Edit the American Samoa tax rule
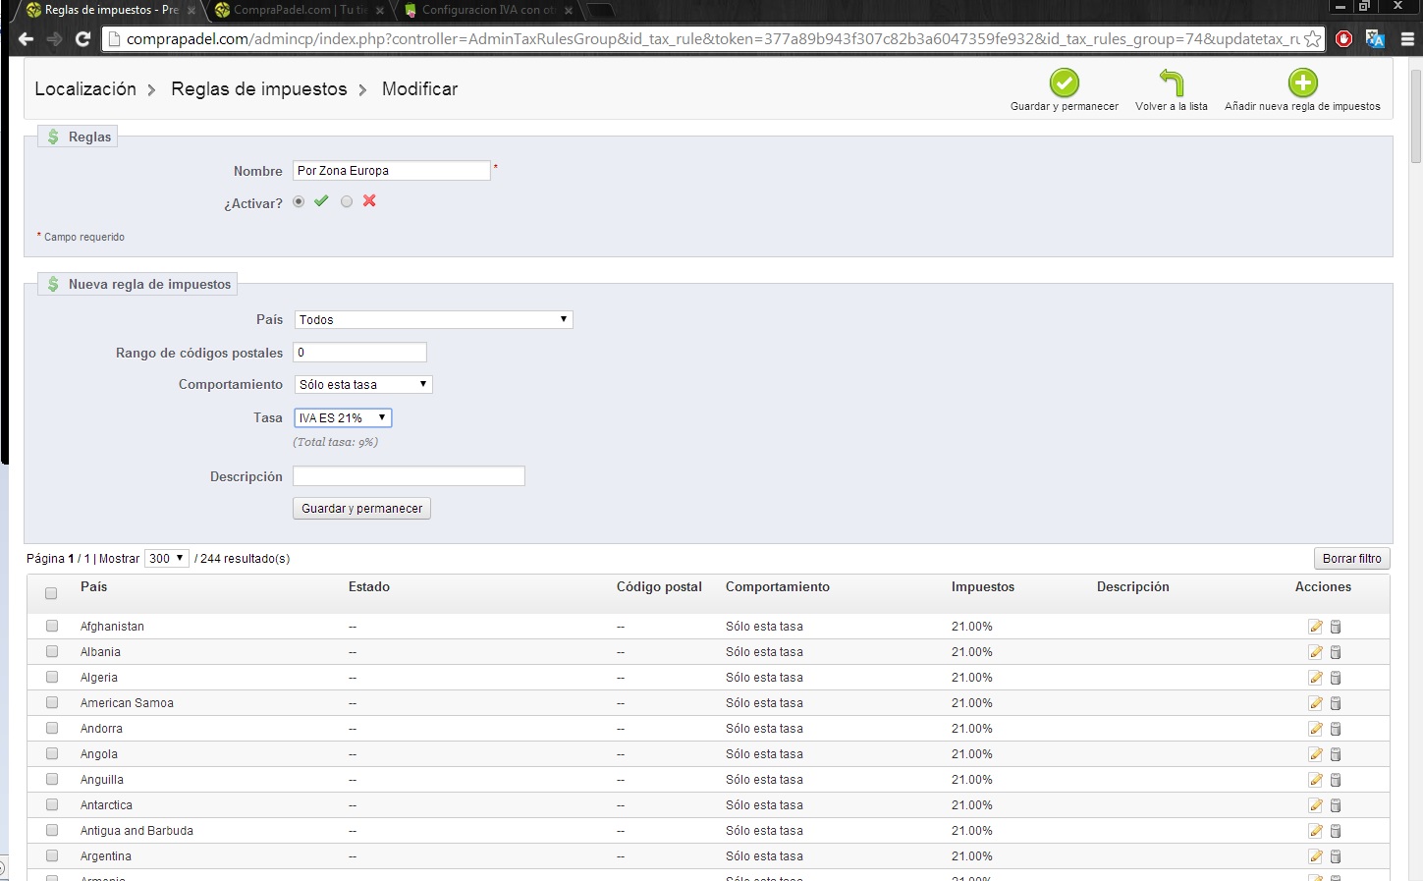The image size is (1423, 881). 1315,703
